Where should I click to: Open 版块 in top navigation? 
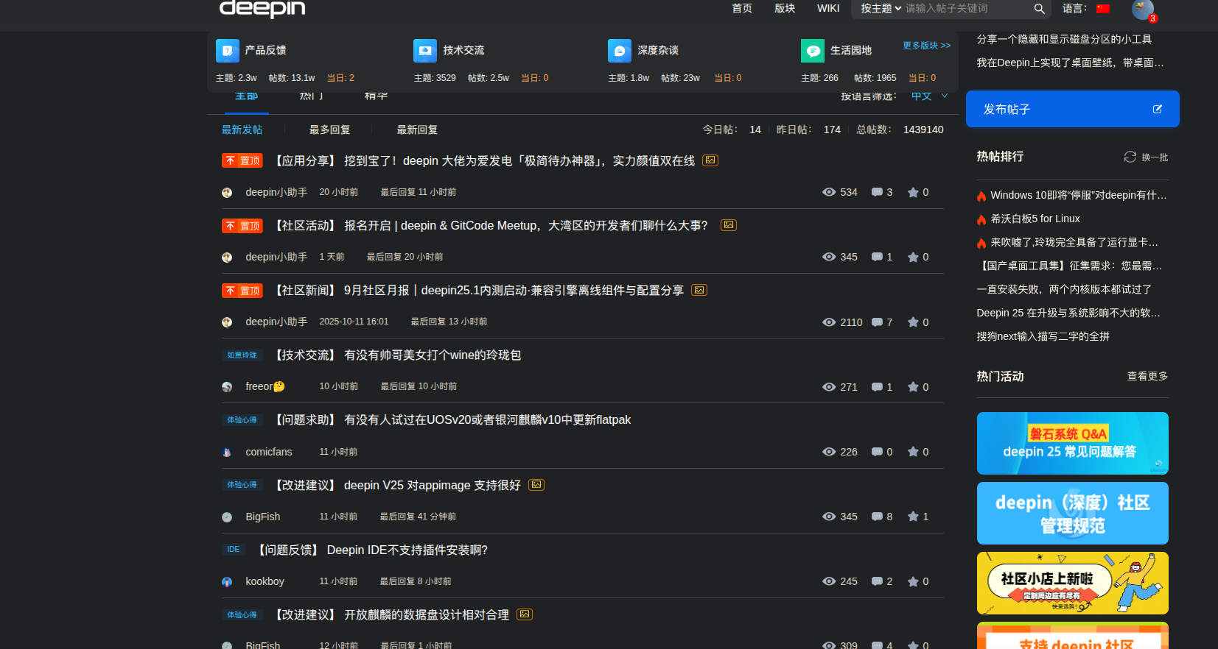785,8
